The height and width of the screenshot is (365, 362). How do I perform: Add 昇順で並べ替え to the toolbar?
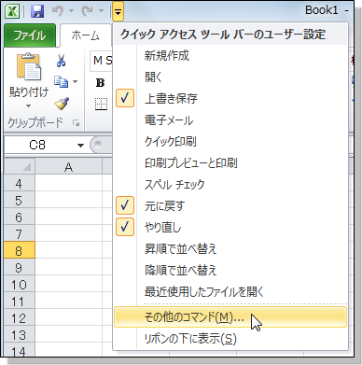(x=230, y=249)
